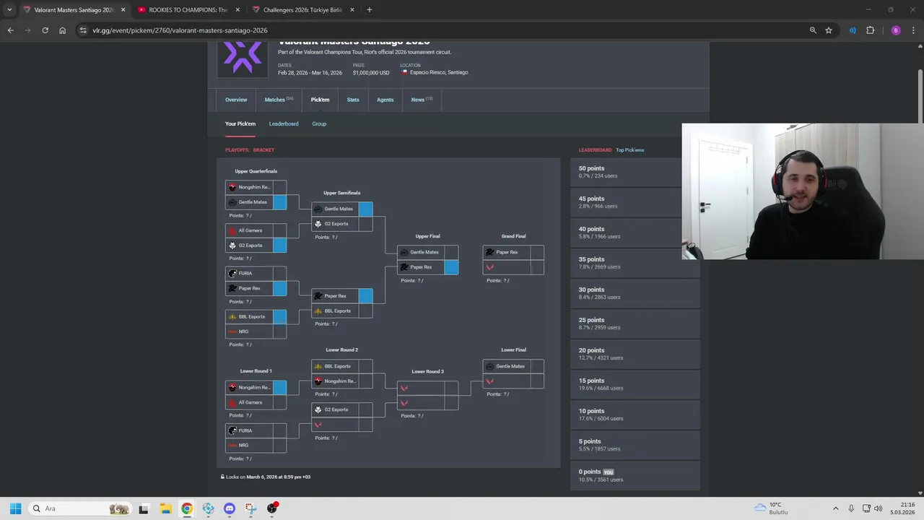Screen dimensions: 924x520
Task: Close the ROOKIES TO CHAMPIONS tab
Action: (x=237, y=9)
